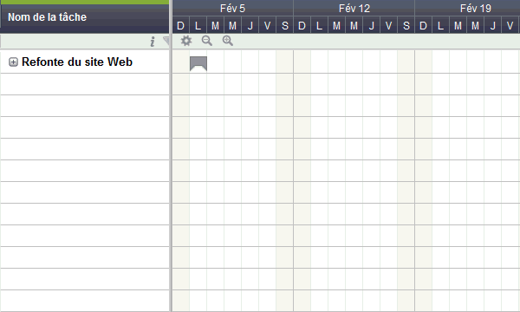Click the V column under Fév 19

(x=510, y=25)
